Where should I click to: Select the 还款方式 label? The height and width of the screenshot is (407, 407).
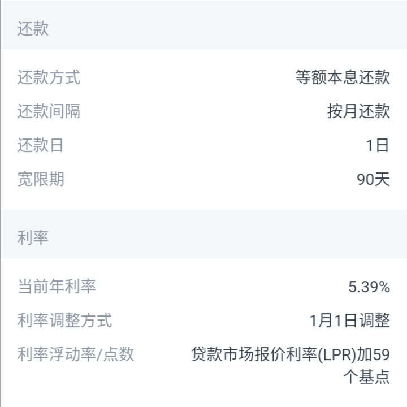[x=49, y=77]
